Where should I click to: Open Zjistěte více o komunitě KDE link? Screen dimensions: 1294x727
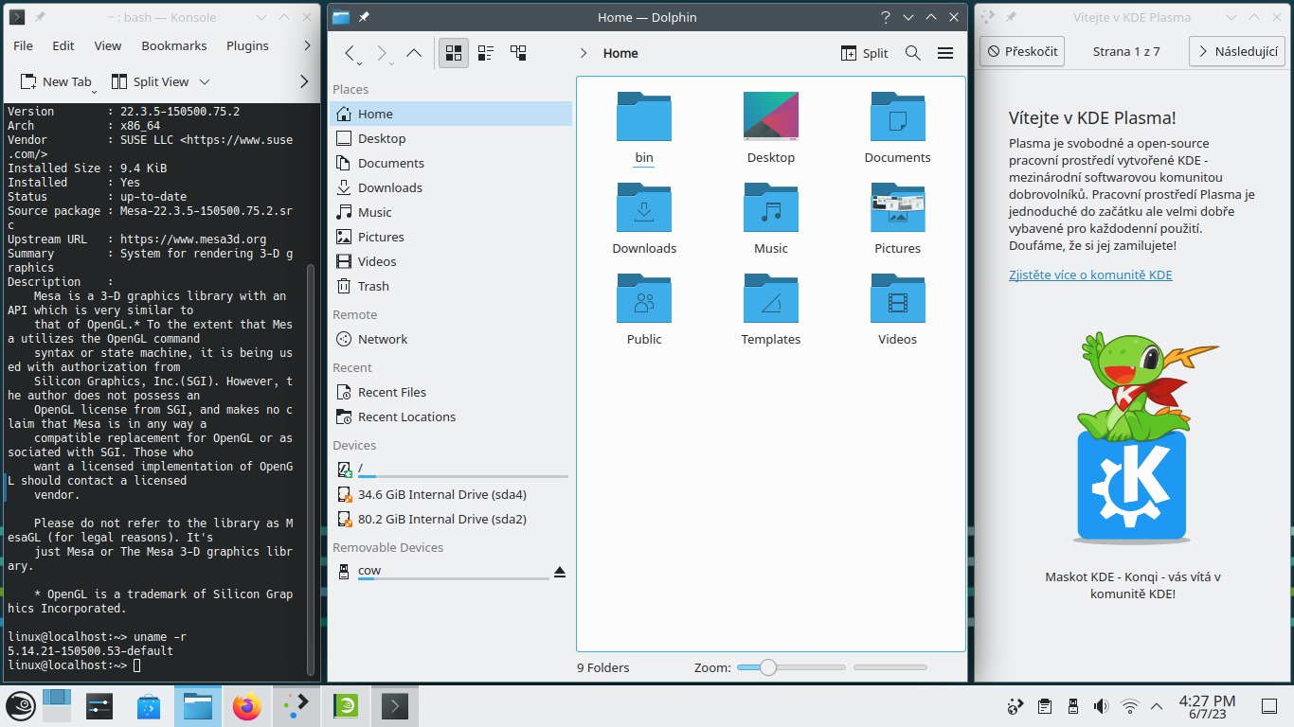(x=1090, y=275)
